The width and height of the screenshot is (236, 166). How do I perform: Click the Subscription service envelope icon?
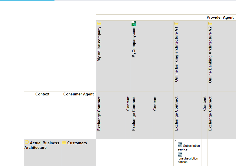pos(180,145)
